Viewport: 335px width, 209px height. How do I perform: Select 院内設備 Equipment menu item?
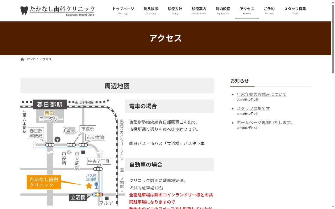click(x=223, y=11)
